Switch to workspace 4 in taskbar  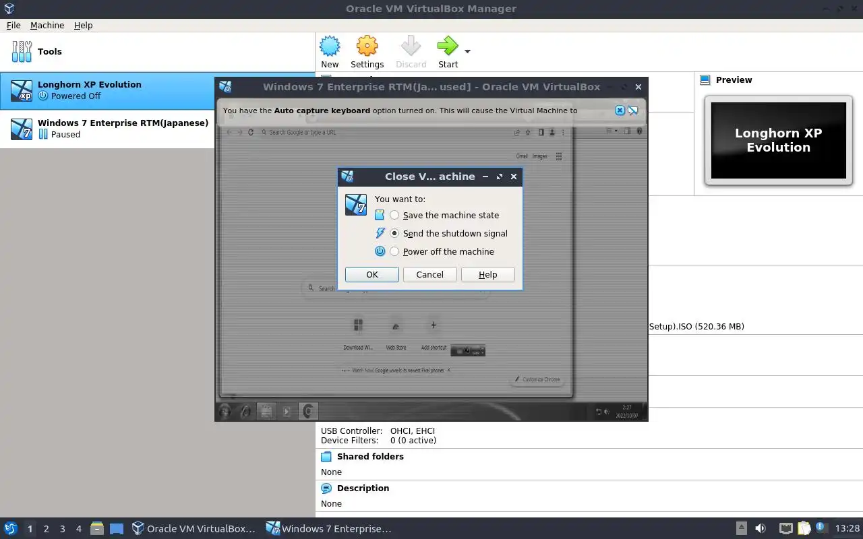(78, 529)
